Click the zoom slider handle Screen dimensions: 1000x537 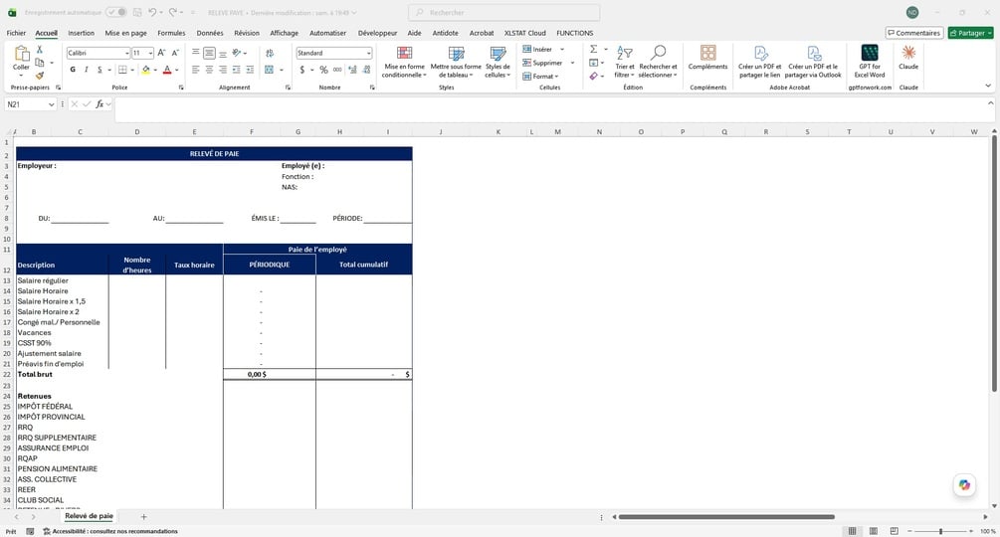(x=940, y=531)
